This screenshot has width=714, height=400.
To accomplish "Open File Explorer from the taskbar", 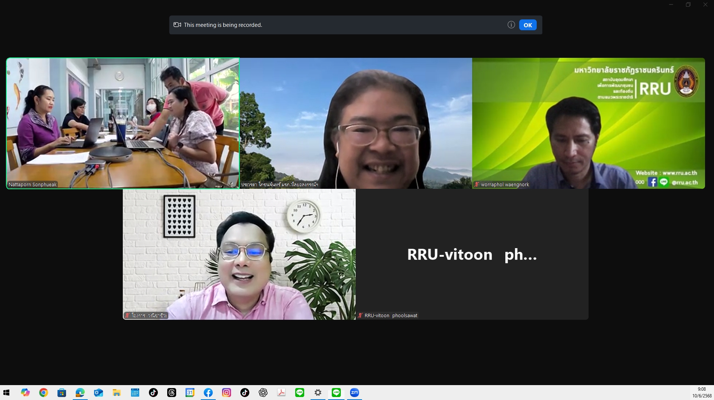I will pyautogui.click(x=117, y=393).
